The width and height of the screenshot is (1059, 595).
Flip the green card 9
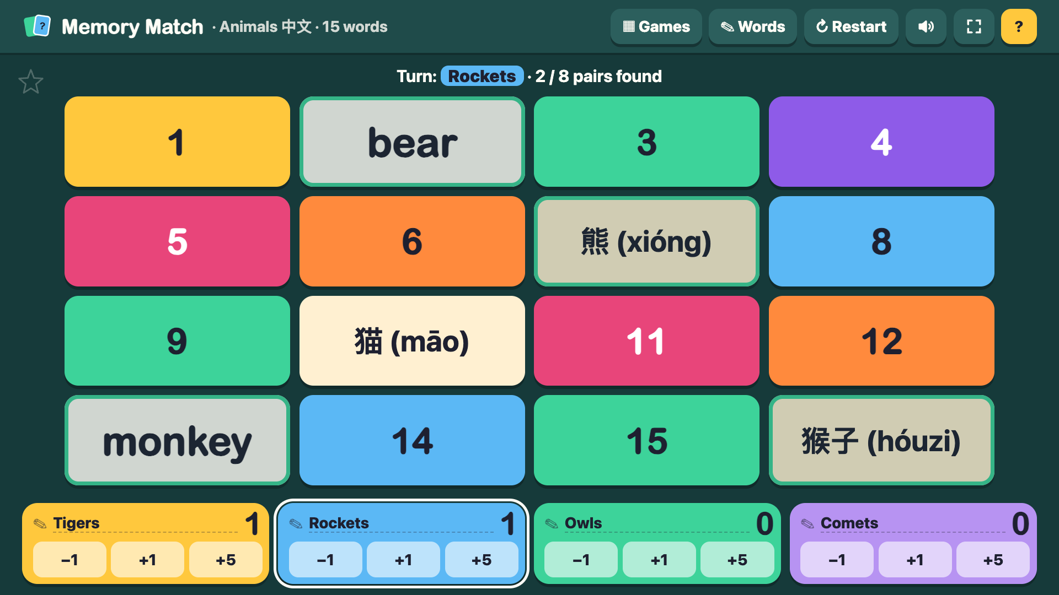point(177,341)
